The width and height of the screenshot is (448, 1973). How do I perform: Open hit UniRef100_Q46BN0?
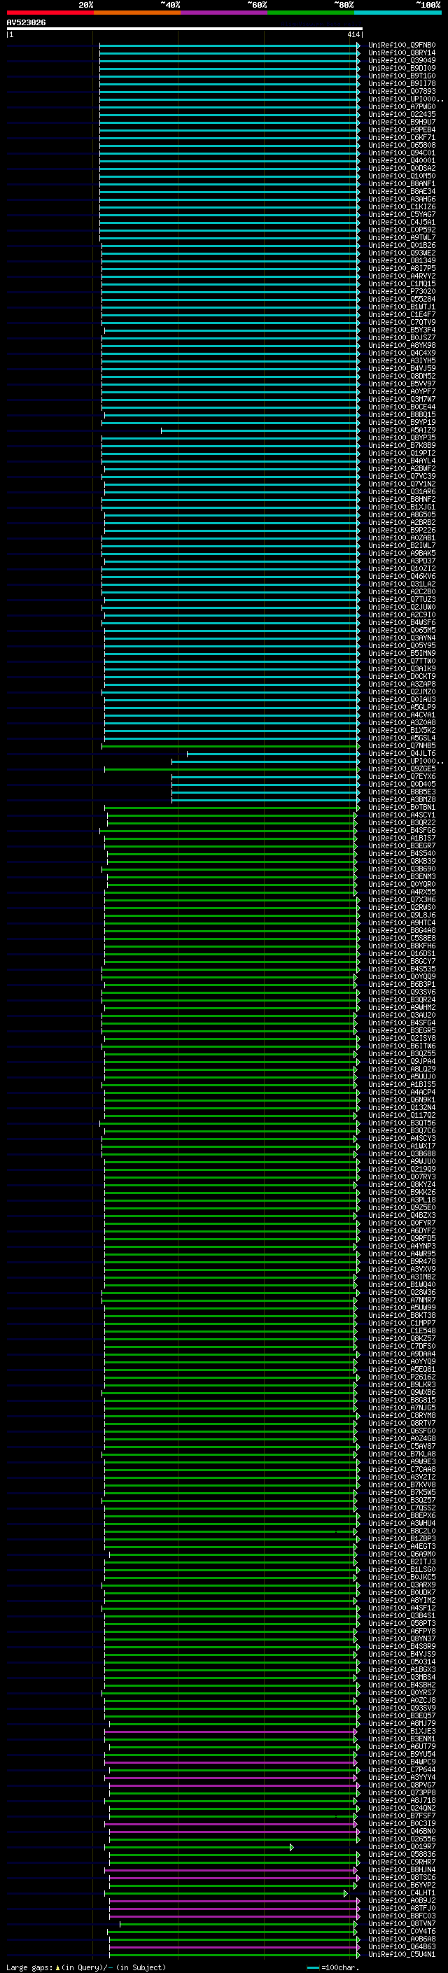[x=401, y=1832]
